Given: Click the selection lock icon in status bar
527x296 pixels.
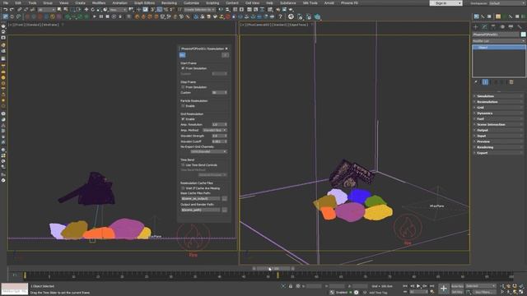Looking at the screenshot, I should [x=291, y=286].
